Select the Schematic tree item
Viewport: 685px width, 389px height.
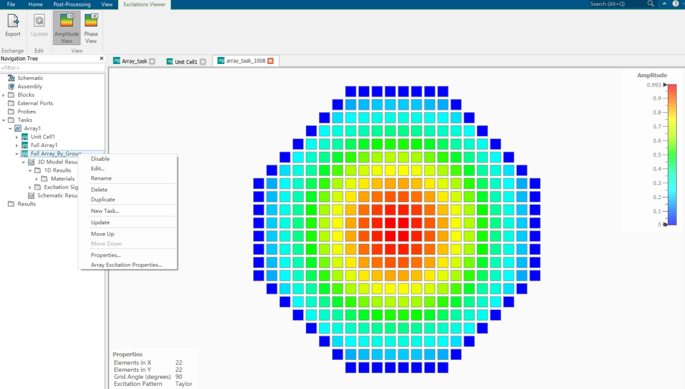point(30,78)
